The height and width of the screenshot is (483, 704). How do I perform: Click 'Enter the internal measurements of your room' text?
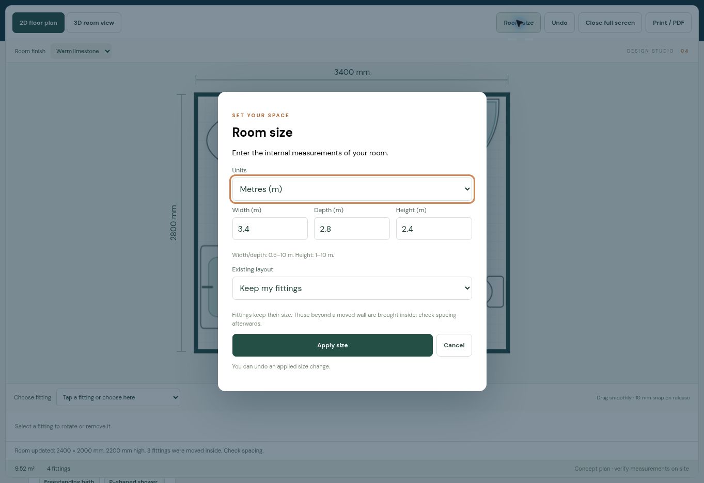click(x=310, y=153)
